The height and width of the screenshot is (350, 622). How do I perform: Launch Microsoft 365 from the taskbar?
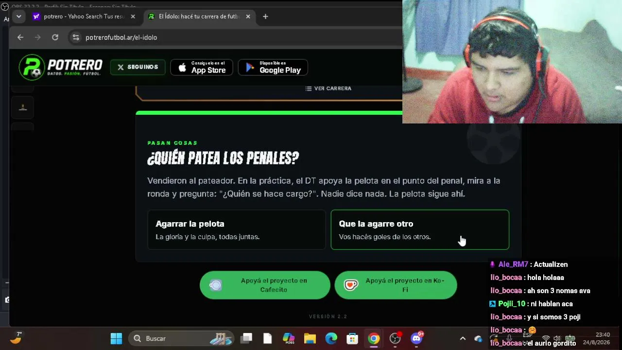tap(289, 338)
